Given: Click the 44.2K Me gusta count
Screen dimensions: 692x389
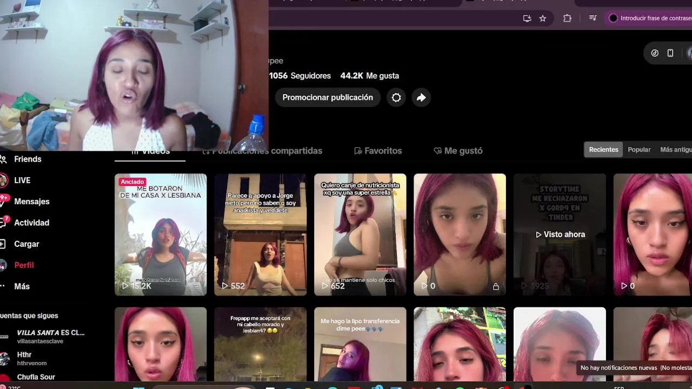Looking at the screenshot, I should coord(369,76).
